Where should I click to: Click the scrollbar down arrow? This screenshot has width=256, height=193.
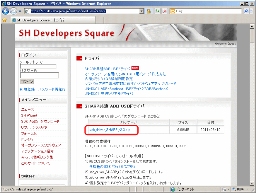pos(252,183)
